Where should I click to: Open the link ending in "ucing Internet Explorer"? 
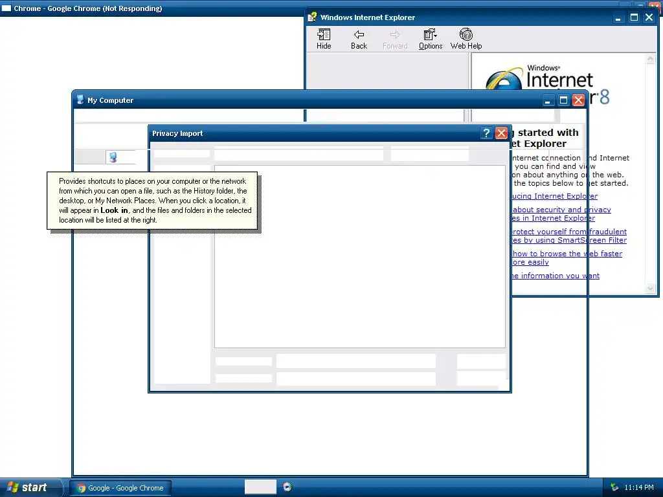click(554, 196)
